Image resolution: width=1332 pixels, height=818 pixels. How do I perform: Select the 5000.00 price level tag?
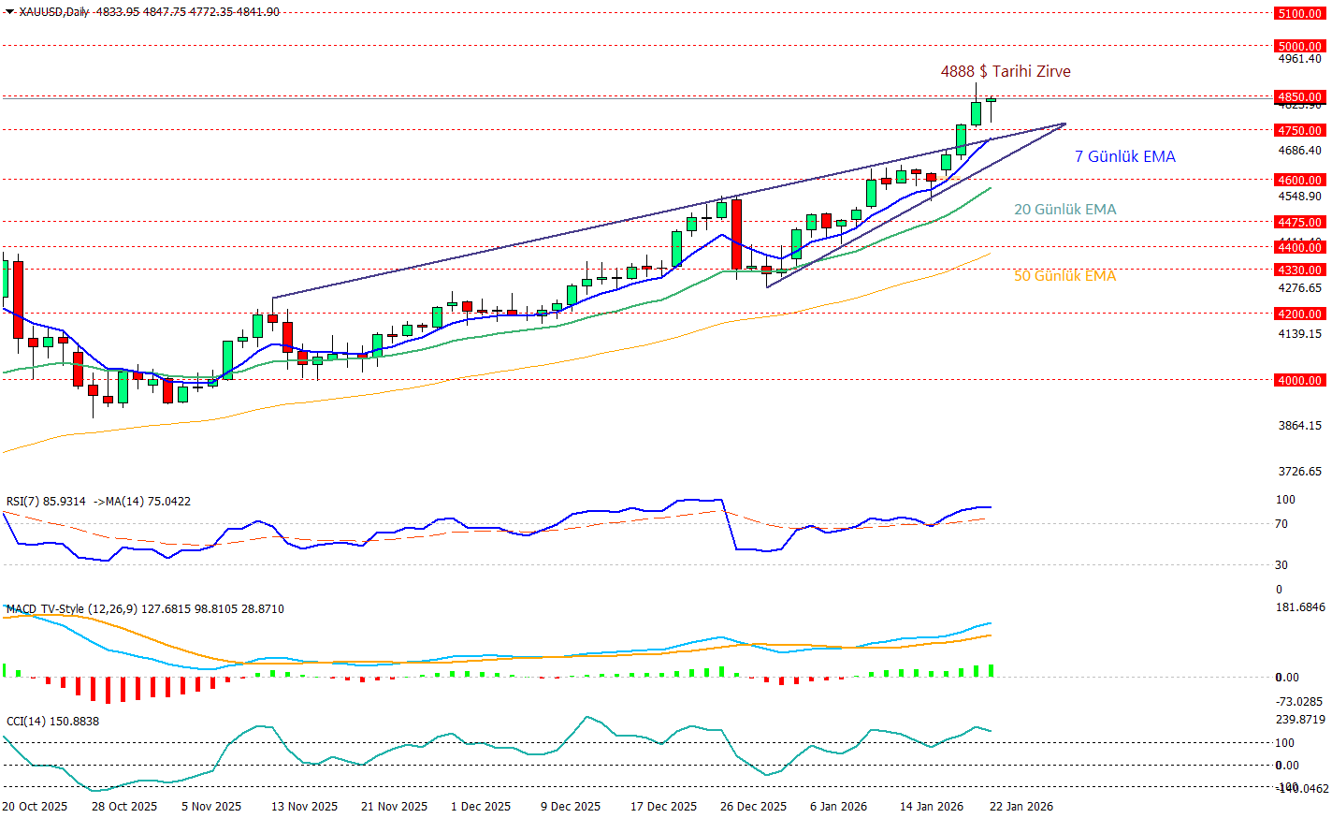pos(1299,46)
